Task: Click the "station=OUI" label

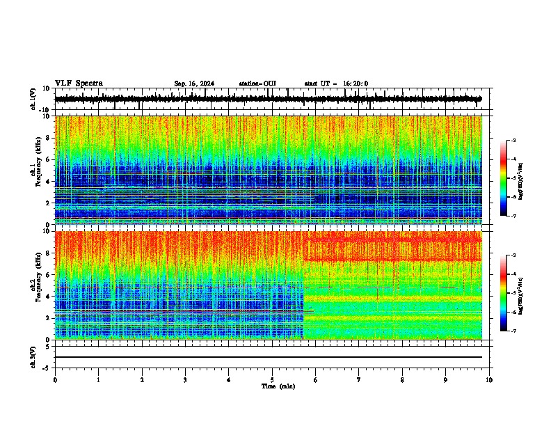Action: (257, 84)
